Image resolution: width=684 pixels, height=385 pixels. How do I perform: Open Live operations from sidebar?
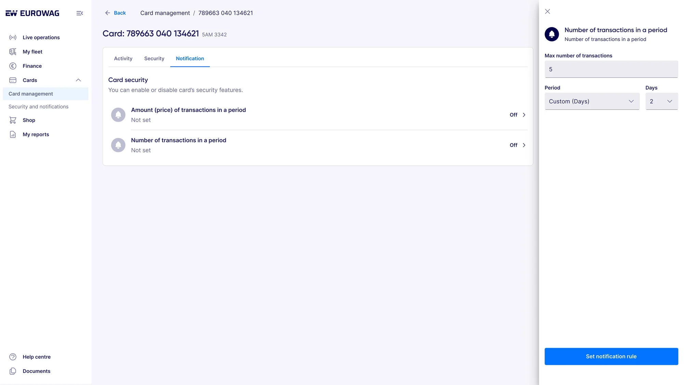point(41,37)
